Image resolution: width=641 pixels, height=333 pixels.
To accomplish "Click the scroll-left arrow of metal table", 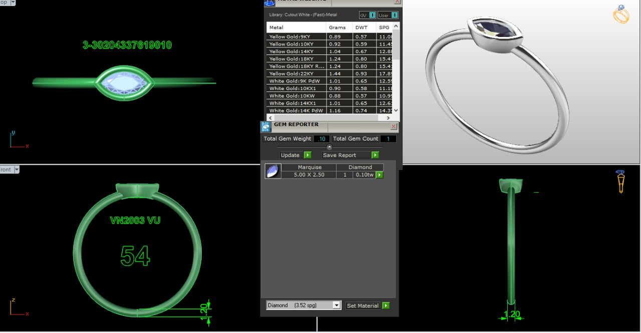I will coord(270,117).
